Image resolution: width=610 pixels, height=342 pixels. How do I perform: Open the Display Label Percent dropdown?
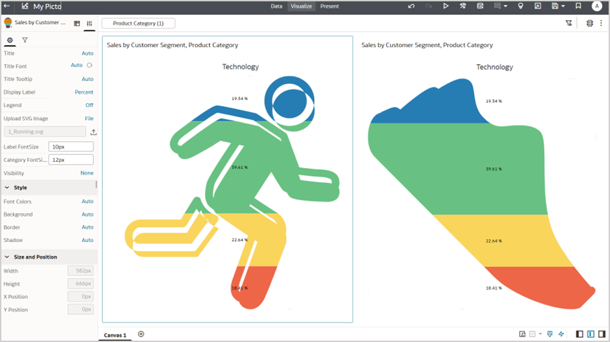tap(84, 92)
